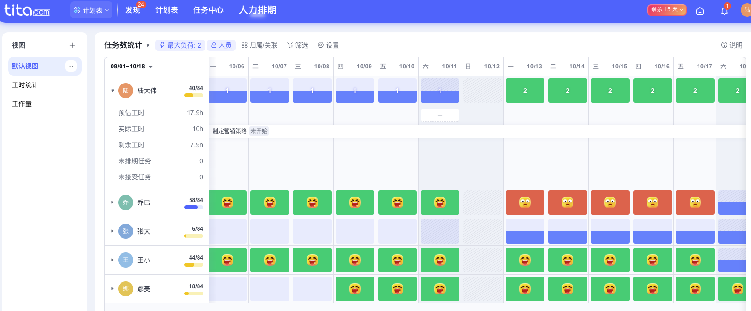Click 乔巴 worried face on 10/15
This screenshot has height=311, width=751.
pyautogui.click(x=610, y=202)
